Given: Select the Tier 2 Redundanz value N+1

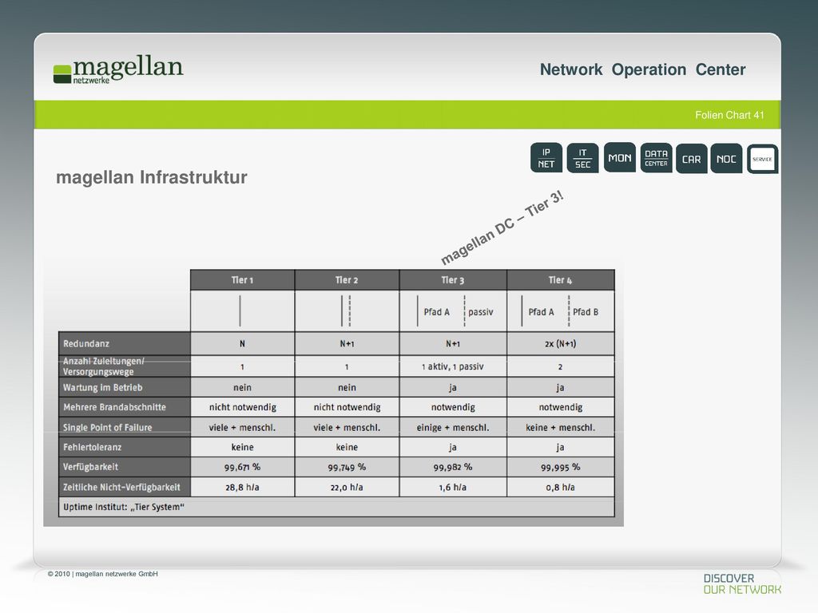Looking at the screenshot, I should [347, 343].
